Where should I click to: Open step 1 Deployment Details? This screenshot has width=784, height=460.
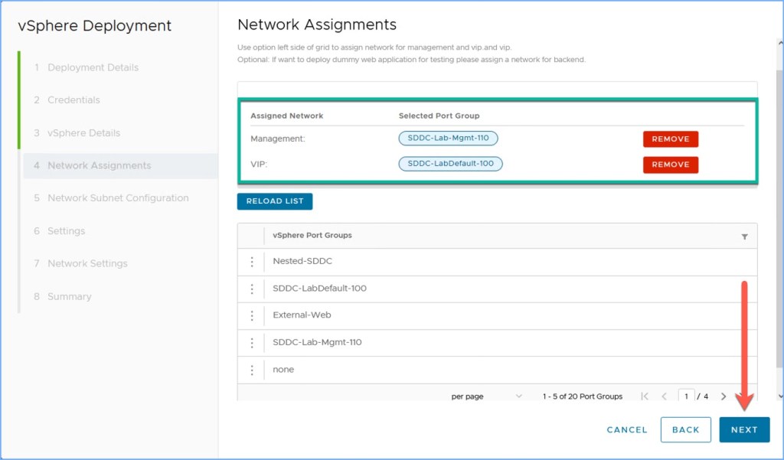pyautogui.click(x=93, y=67)
